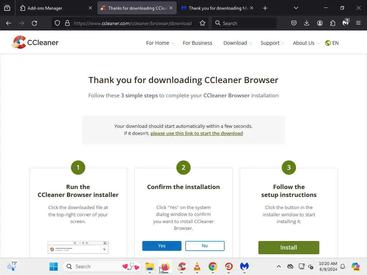The height and width of the screenshot is (275, 367).
Task: Open a new browser tab
Action: (265, 8)
